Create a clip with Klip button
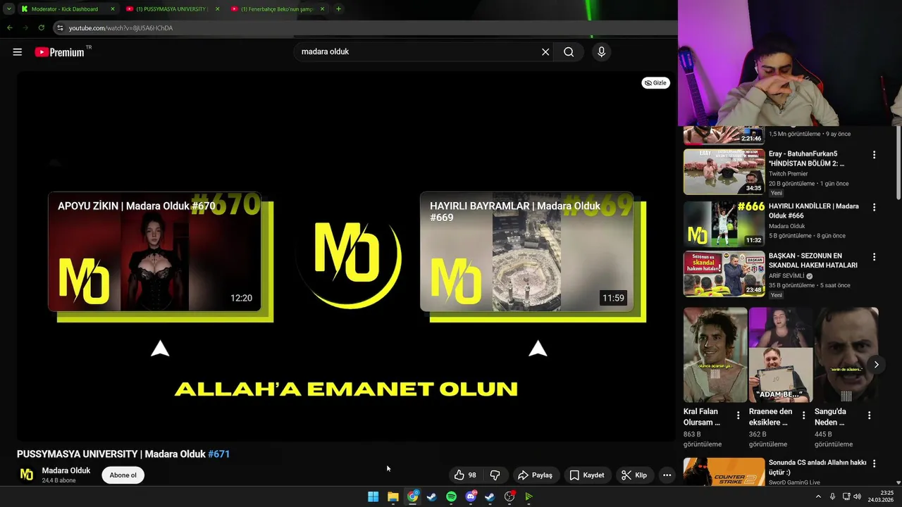This screenshot has height=507, width=902. (x=634, y=475)
